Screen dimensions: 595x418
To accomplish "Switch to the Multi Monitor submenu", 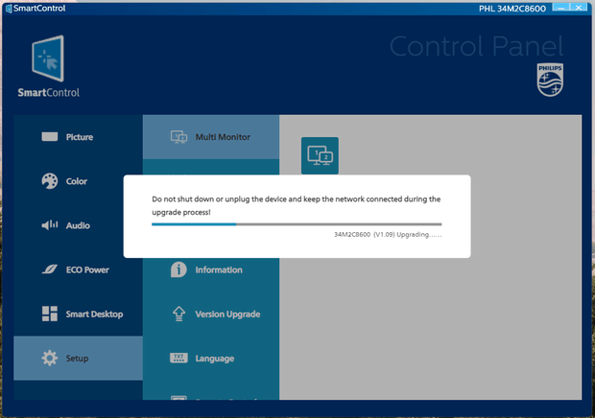I will pyautogui.click(x=211, y=137).
